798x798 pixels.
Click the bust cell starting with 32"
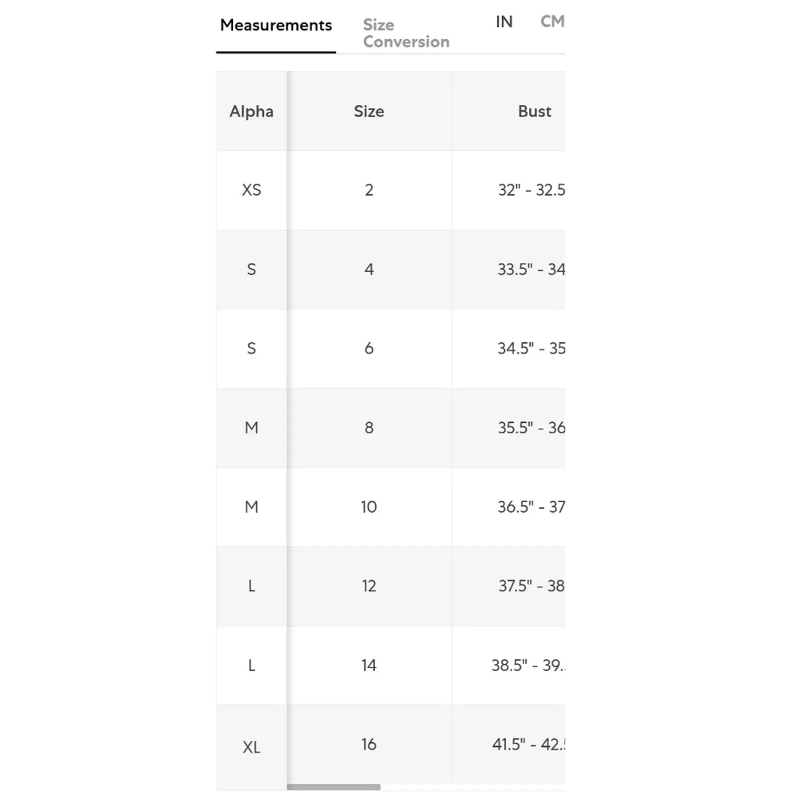531,190
